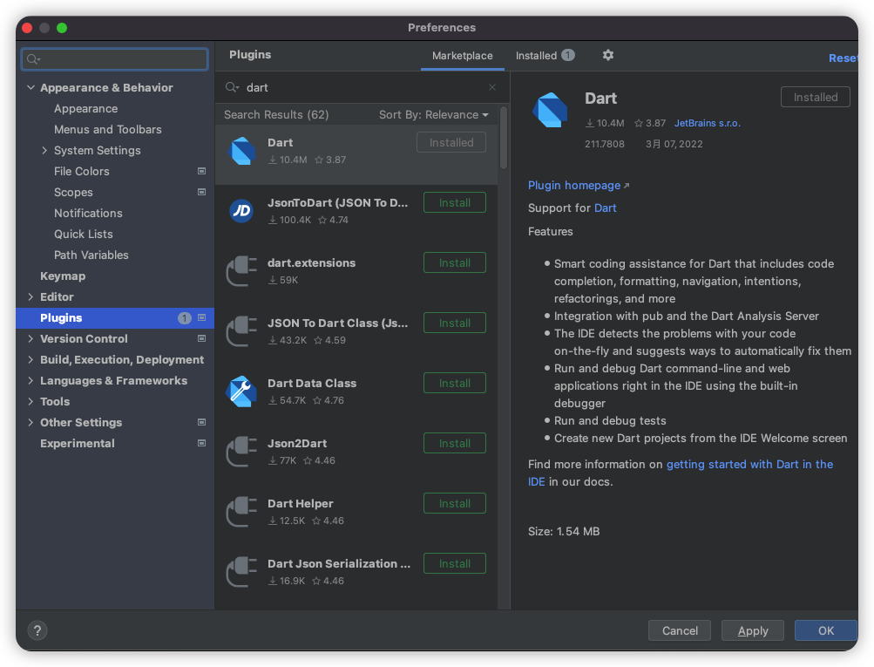Click the getting started with Dart link
This screenshot has height=667, width=874.
click(749, 464)
